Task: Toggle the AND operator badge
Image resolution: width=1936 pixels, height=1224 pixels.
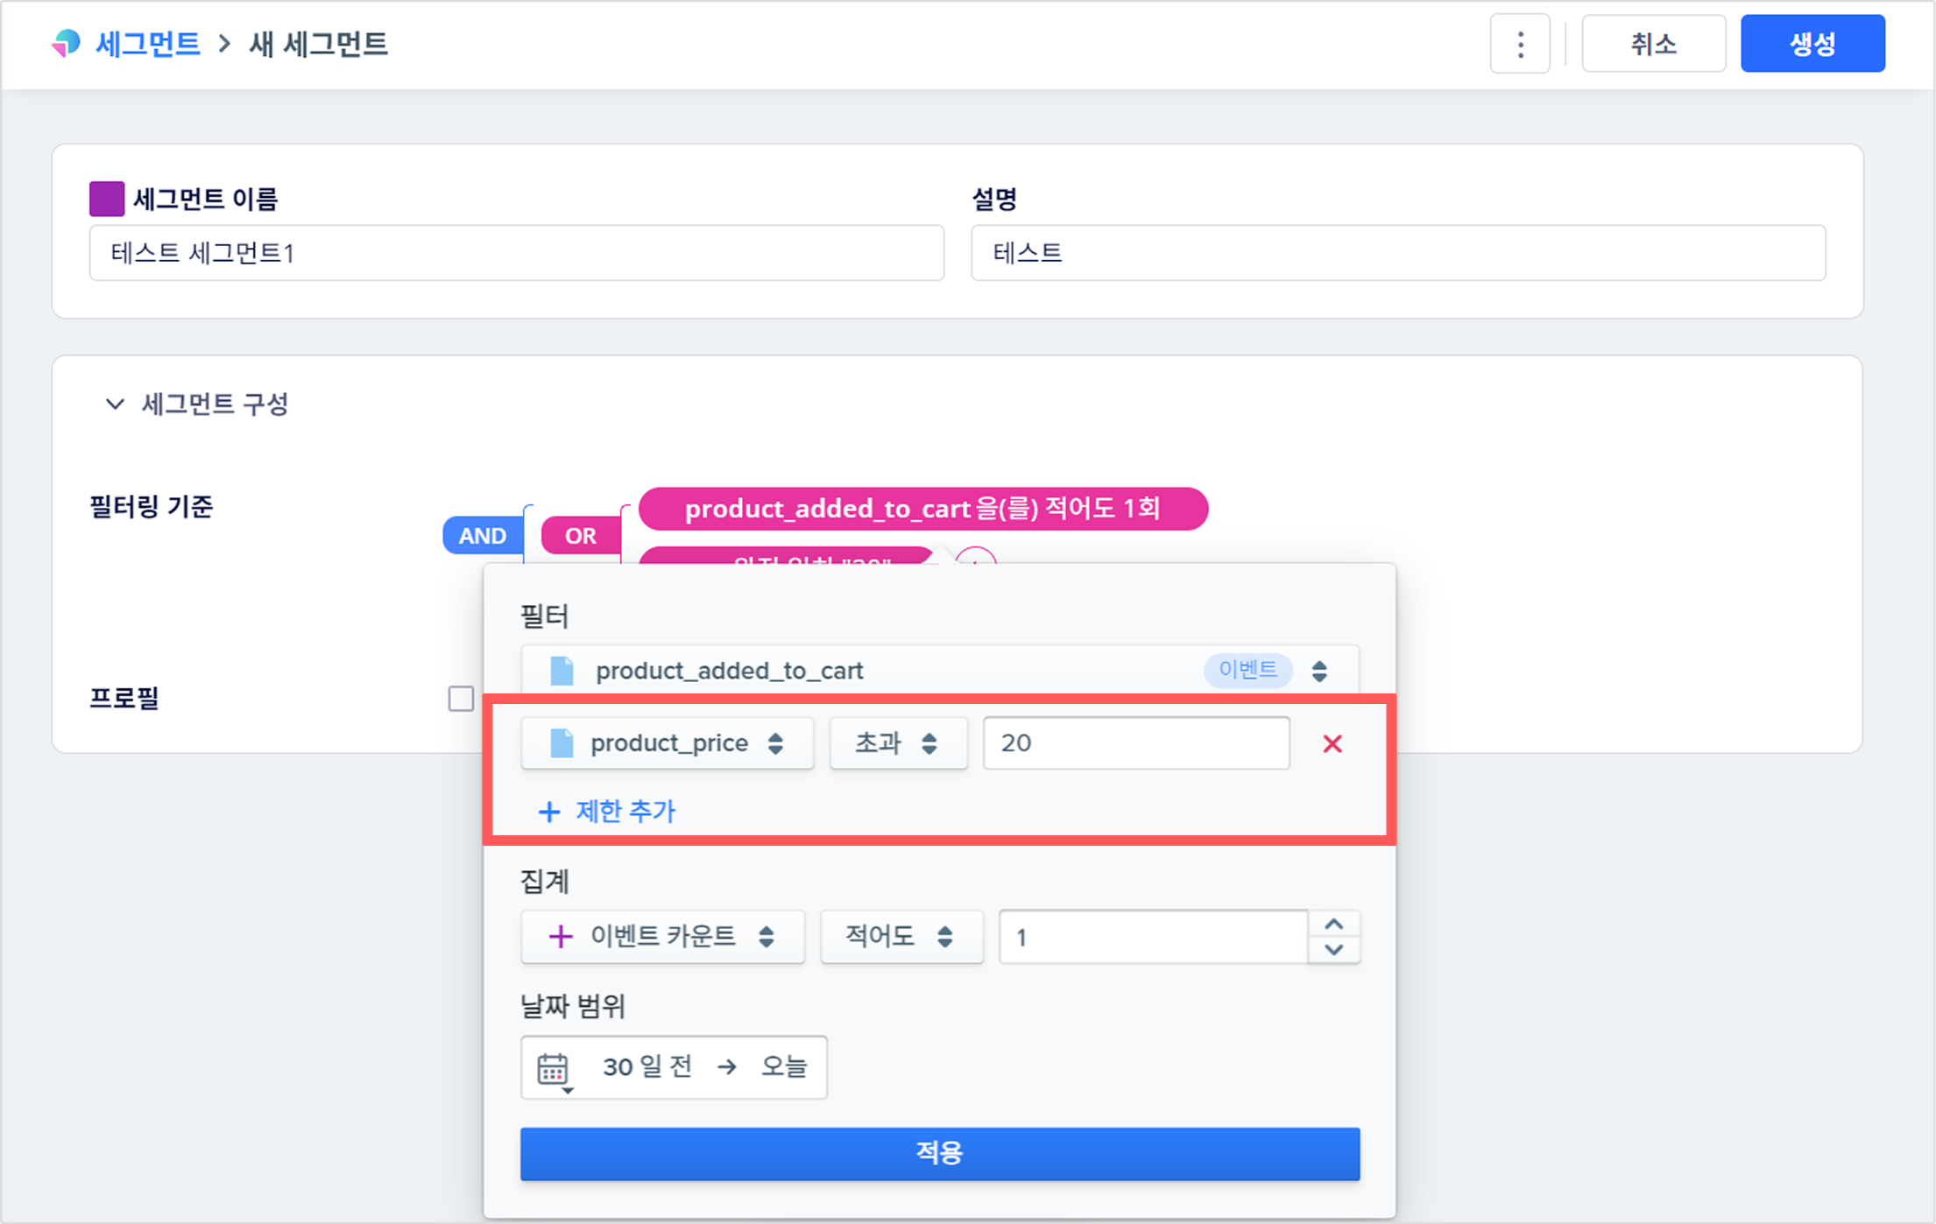Action: click(x=482, y=536)
